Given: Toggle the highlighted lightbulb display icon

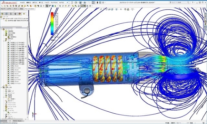Looking at the screenshot, I should 82,6.
